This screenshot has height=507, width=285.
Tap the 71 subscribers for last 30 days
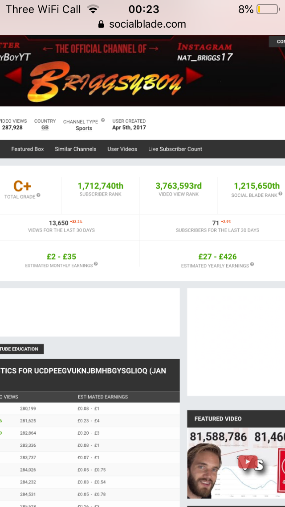click(x=216, y=223)
